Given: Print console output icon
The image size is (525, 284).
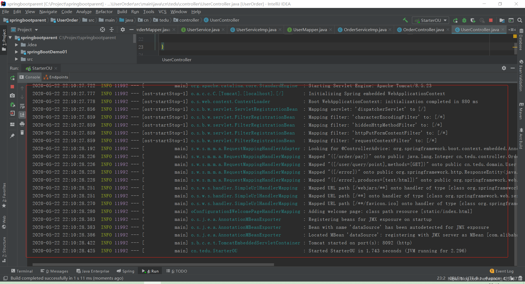Looking at the screenshot, I should point(22,124).
